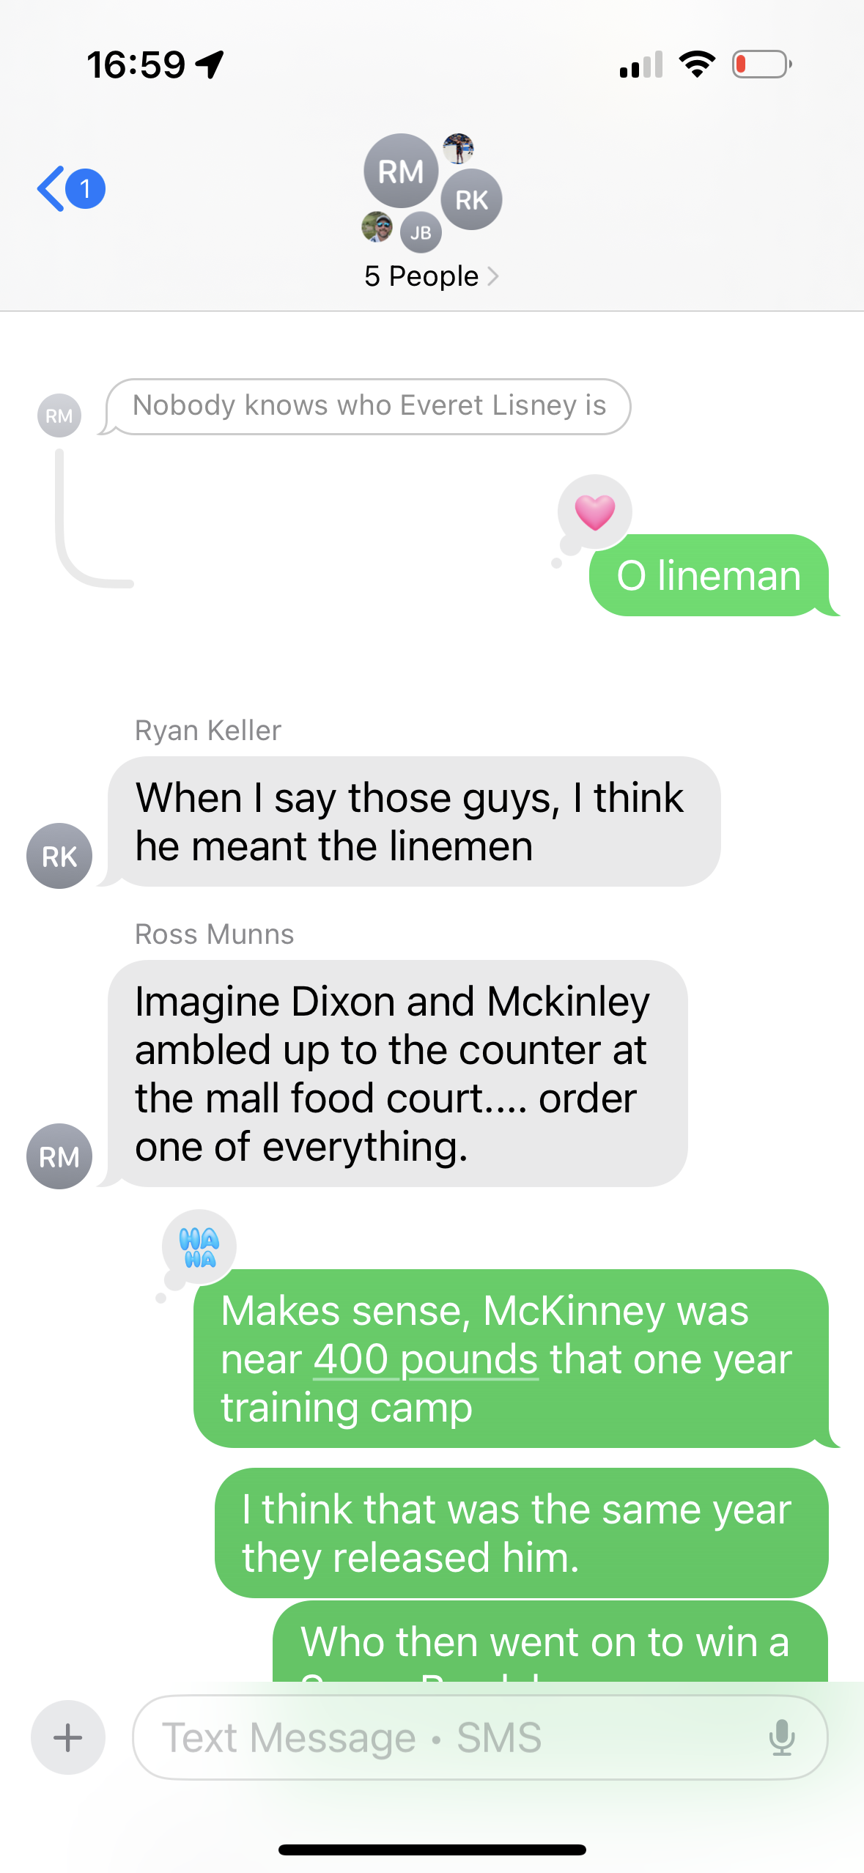The image size is (864, 1873).
Task: Tap the Imagine Dixon and Mckinley message
Action: tap(398, 1074)
